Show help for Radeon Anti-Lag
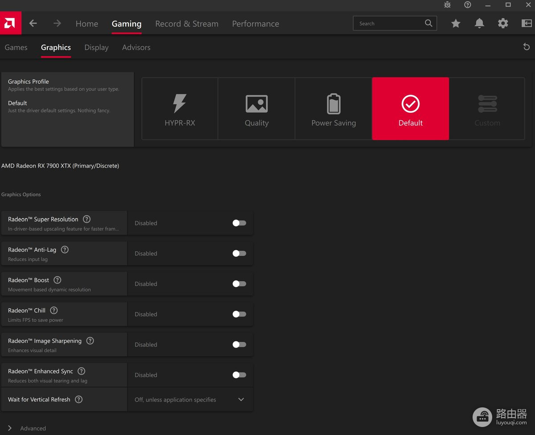Viewport: 535px width, 435px height. click(65, 250)
